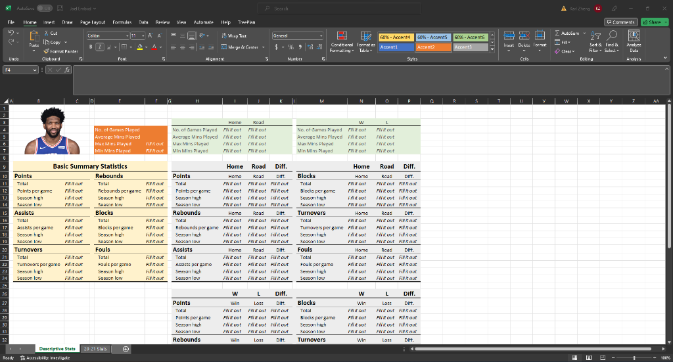Click the Analyze Data icon
This screenshot has width=673, height=362.
(634, 37)
